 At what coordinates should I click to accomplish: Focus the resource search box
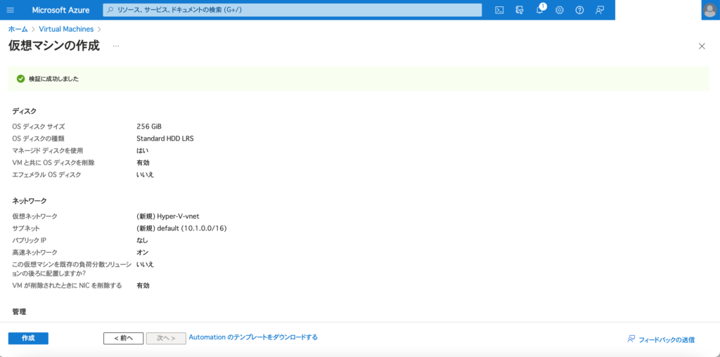point(292,10)
